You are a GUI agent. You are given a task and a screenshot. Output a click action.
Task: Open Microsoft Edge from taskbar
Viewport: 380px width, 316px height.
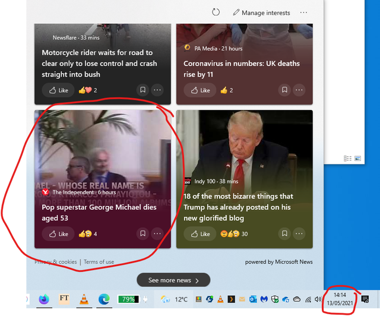104,299
